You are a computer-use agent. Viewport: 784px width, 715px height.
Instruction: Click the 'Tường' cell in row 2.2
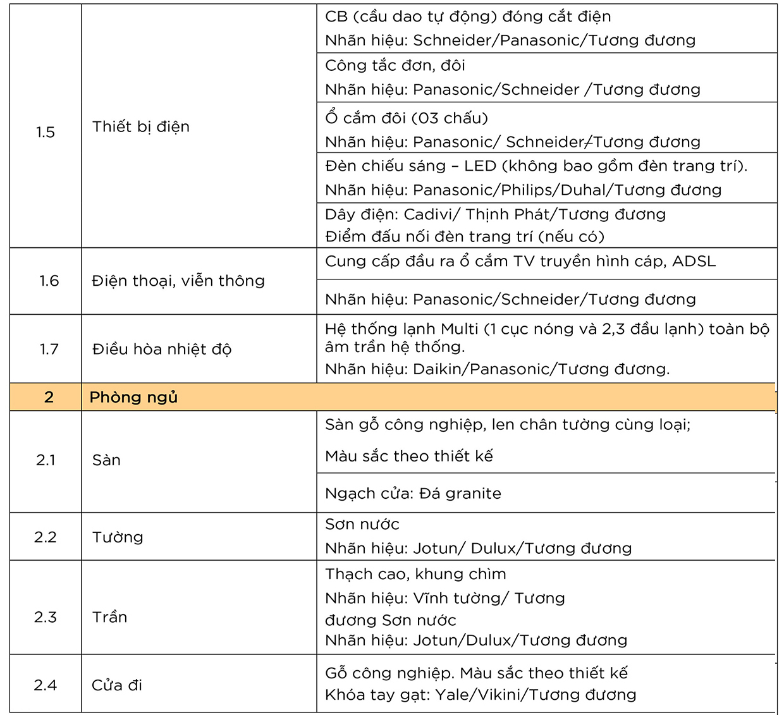(x=118, y=537)
